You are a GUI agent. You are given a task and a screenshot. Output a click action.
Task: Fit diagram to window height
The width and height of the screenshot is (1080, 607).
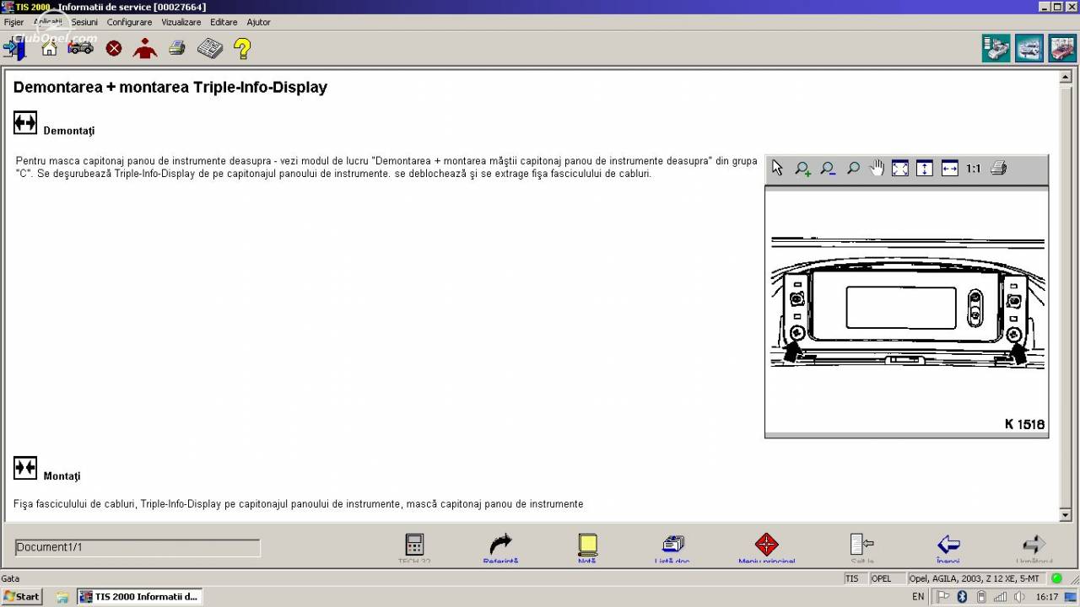pos(925,169)
